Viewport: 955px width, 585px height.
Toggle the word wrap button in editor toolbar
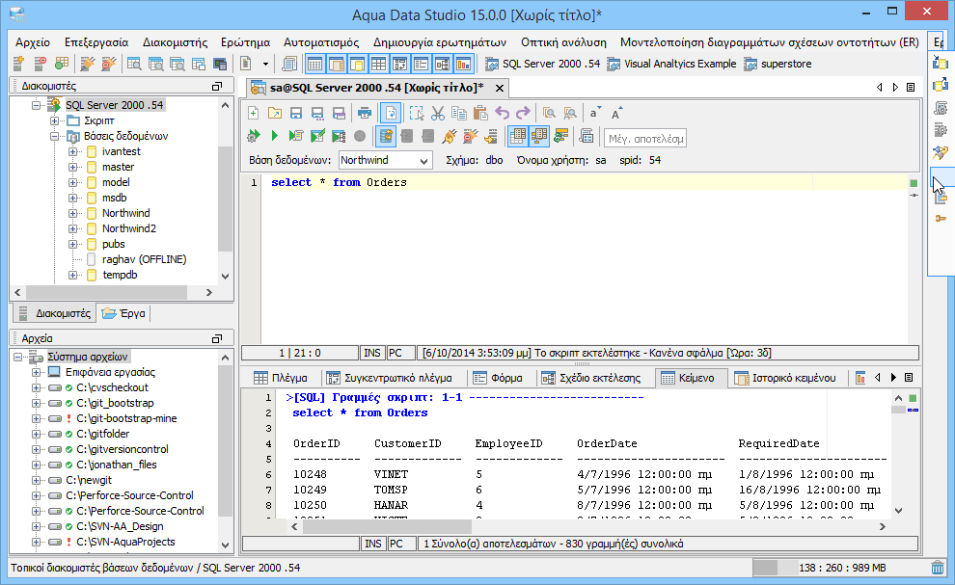coord(390,113)
